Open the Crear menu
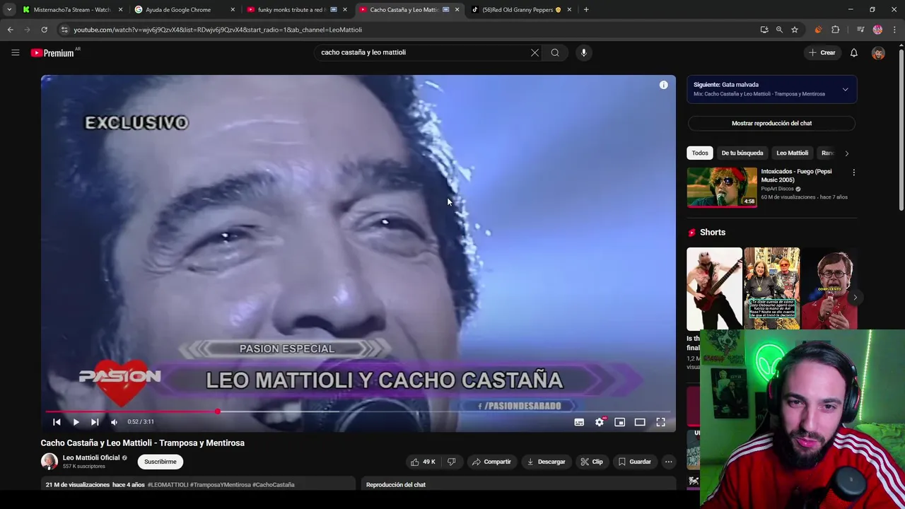 tap(822, 52)
